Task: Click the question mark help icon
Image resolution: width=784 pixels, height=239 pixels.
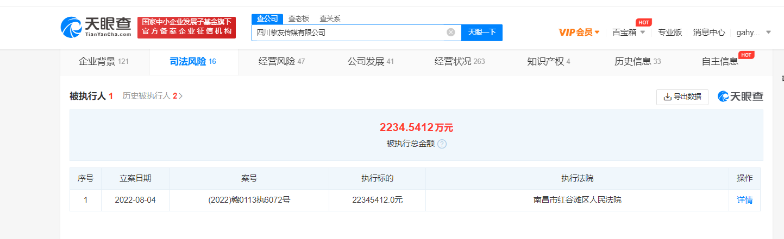Action: pos(442,144)
